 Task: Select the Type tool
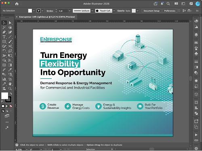[x=4, y=37]
